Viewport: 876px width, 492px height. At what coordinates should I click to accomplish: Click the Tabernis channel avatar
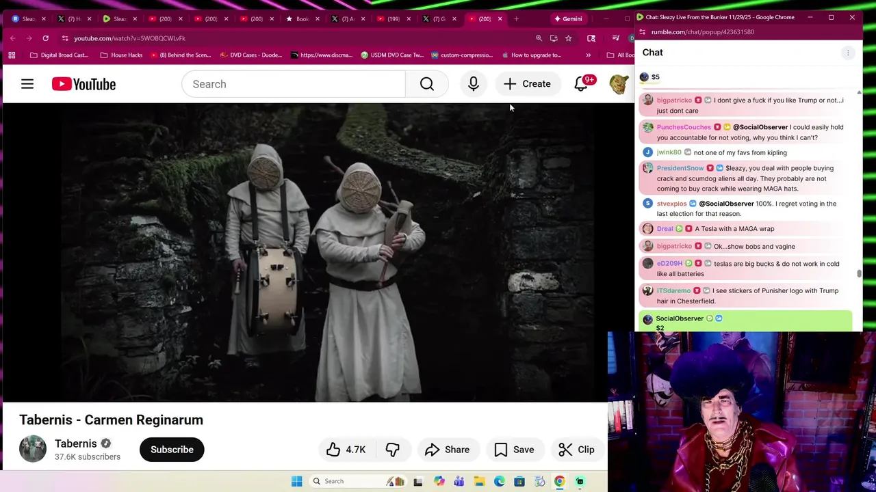(33, 449)
